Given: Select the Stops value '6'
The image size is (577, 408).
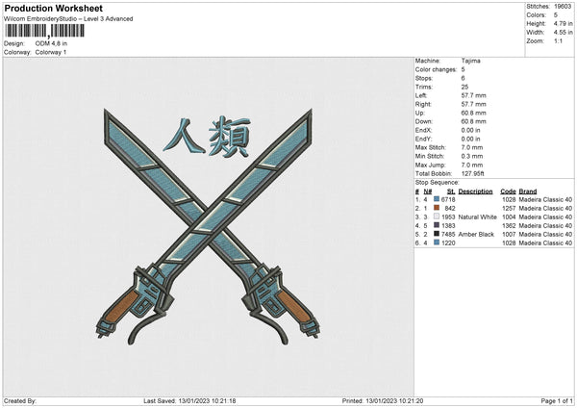Looking at the screenshot, I should (x=463, y=78).
